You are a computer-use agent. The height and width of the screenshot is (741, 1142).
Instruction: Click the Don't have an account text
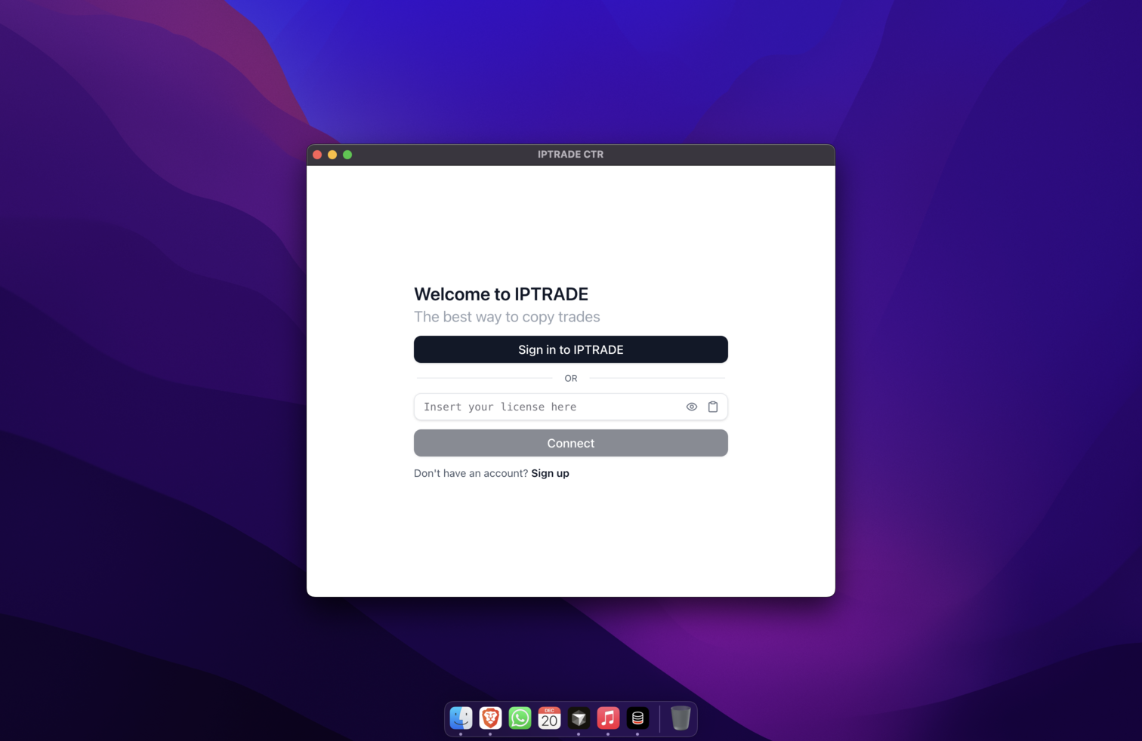[470, 473]
